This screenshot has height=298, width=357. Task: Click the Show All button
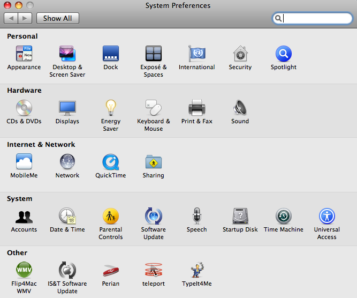pyautogui.click(x=58, y=18)
